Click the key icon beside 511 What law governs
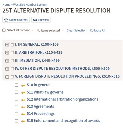 point(23,93)
